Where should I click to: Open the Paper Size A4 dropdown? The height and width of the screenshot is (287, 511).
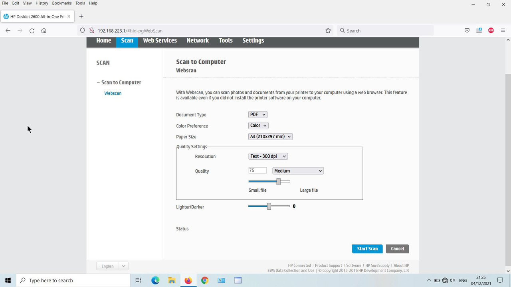[x=271, y=136]
